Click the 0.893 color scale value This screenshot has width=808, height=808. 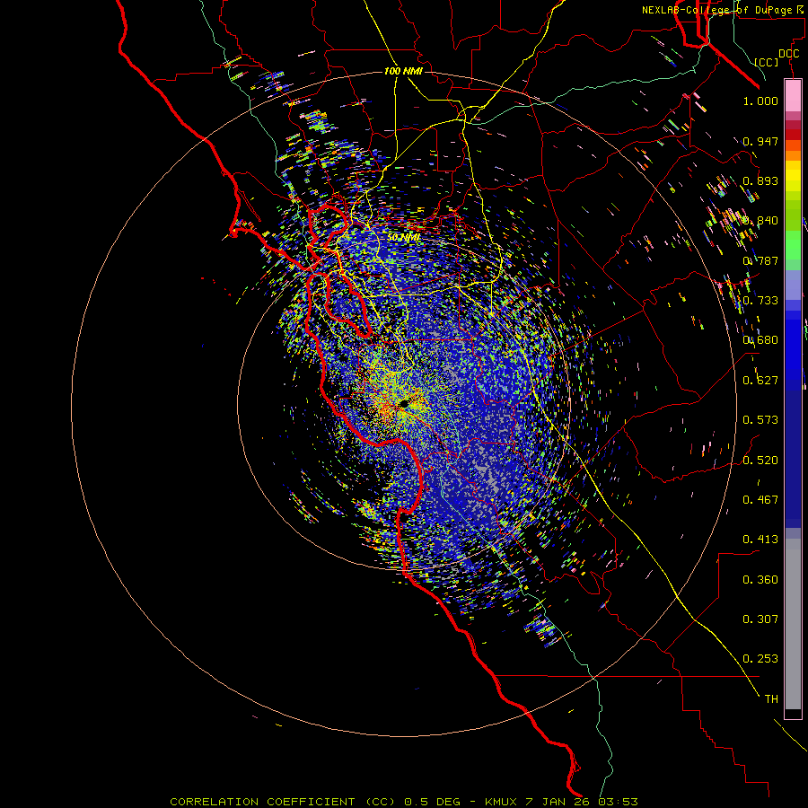click(x=760, y=180)
